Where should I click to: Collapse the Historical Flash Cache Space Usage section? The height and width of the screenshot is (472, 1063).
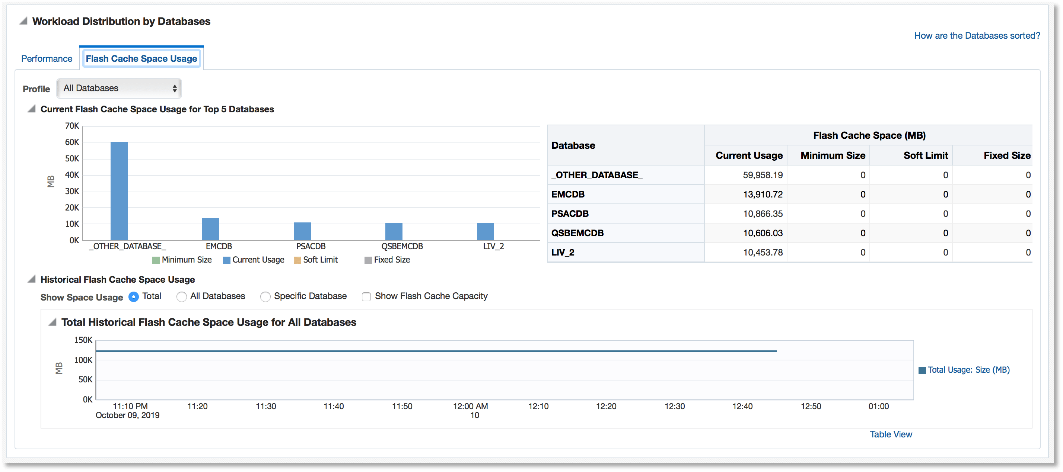[31, 279]
